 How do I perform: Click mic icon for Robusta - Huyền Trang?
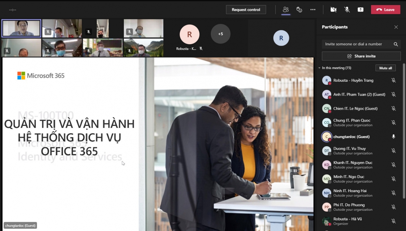click(x=393, y=80)
